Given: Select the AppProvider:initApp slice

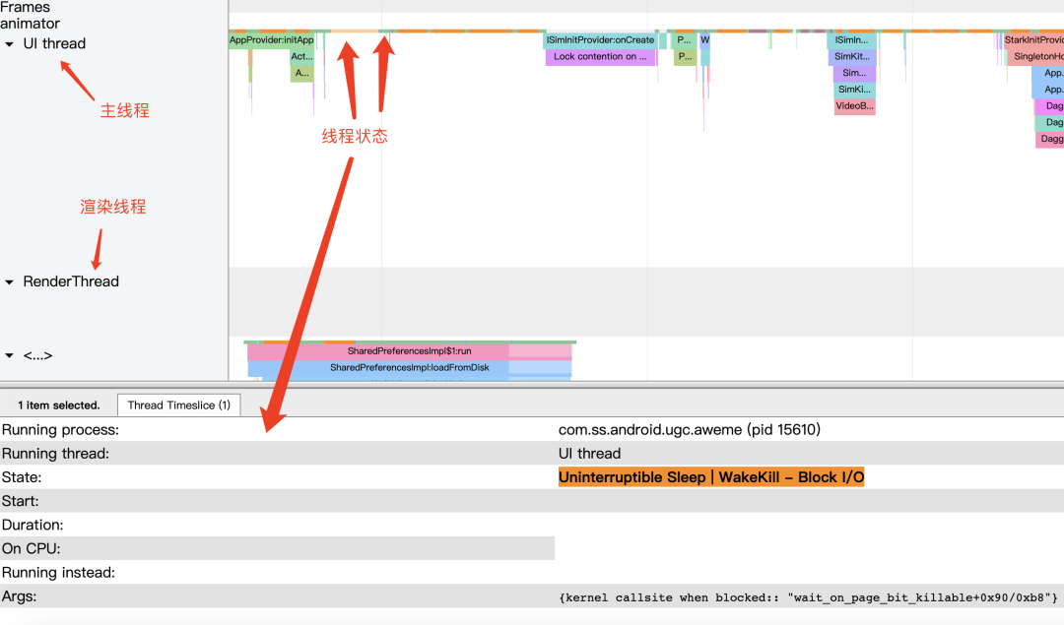Looking at the screenshot, I should [x=272, y=40].
